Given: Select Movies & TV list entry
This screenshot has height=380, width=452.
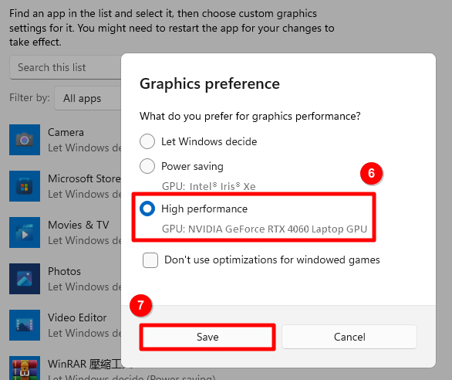Looking at the screenshot, I should (x=79, y=225).
